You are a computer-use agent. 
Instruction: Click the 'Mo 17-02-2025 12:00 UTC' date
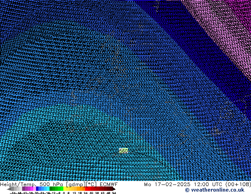click(x=184, y=184)
